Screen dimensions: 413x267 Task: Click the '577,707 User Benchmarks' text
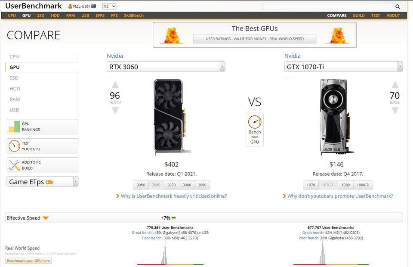[x=331, y=227]
